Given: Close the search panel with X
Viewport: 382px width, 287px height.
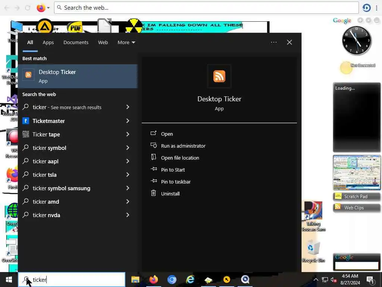Looking at the screenshot, I should [289, 43].
